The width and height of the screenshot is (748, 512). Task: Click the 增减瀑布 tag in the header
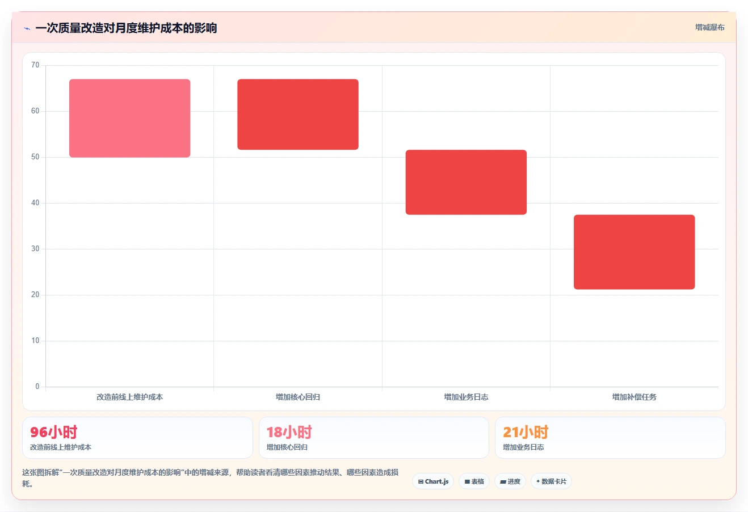coord(710,27)
